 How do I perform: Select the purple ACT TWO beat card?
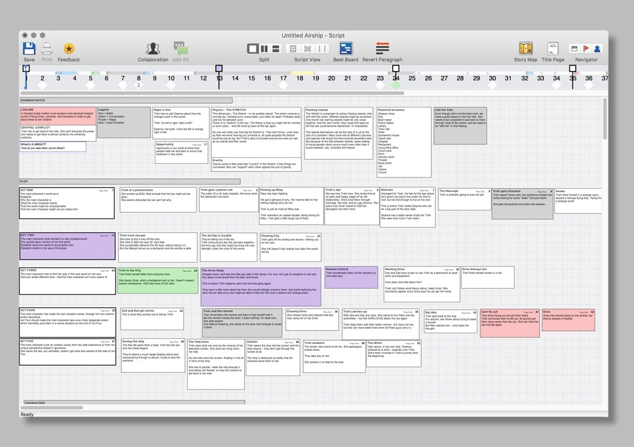click(67, 246)
